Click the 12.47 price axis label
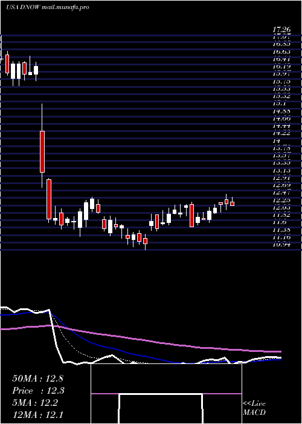Image resolution: width=302 pixels, height=424 pixels. click(281, 193)
